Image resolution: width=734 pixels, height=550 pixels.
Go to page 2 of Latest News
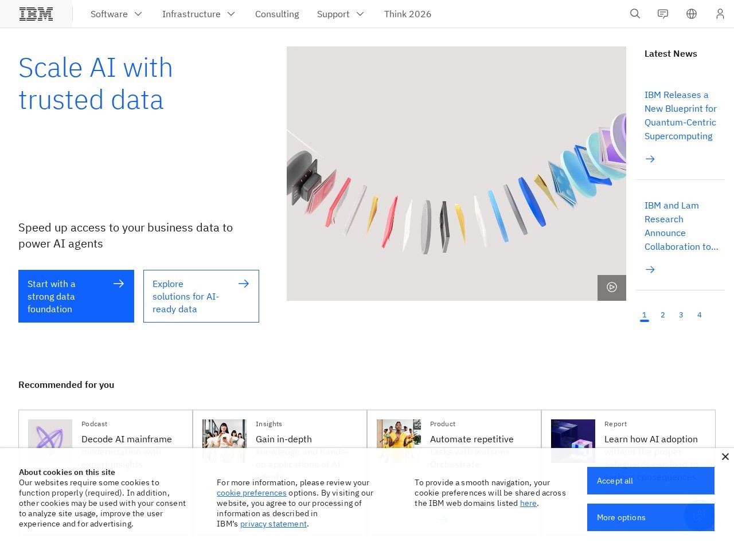(x=663, y=315)
